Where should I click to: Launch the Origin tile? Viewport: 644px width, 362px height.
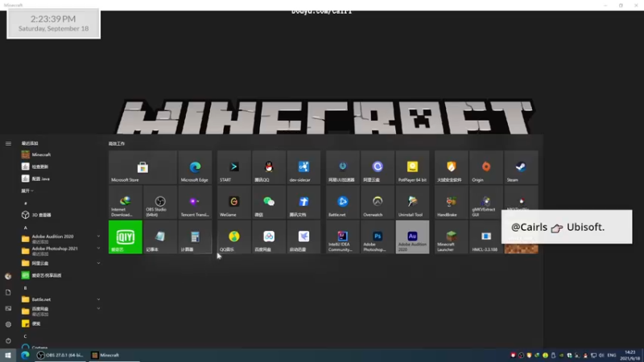click(486, 167)
